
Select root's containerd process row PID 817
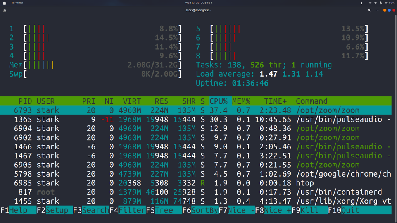pyautogui.click(x=196, y=192)
